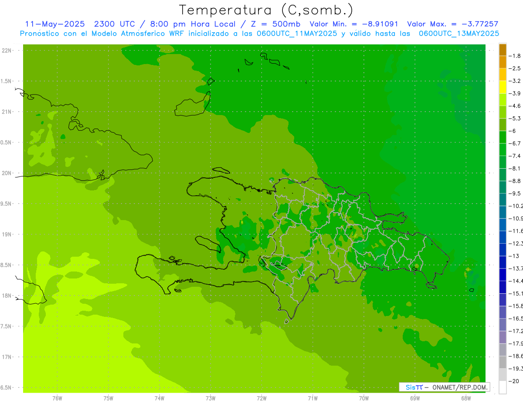Click the "SisTT - ONAMET/REP.DOM." credit box

444,387
